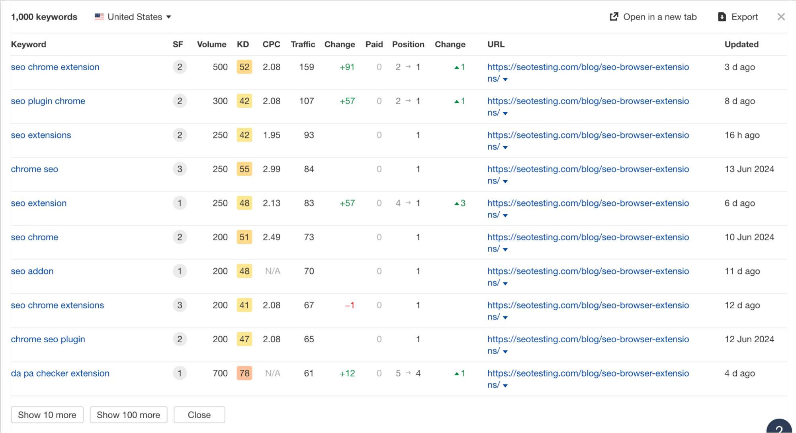This screenshot has width=796, height=433.
Task: Click the United States flag icon
Action: point(98,17)
